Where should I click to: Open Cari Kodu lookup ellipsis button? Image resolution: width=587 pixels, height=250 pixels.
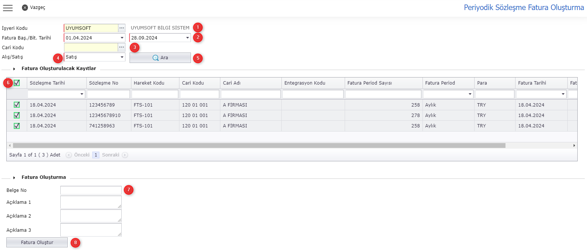[122, 47]
